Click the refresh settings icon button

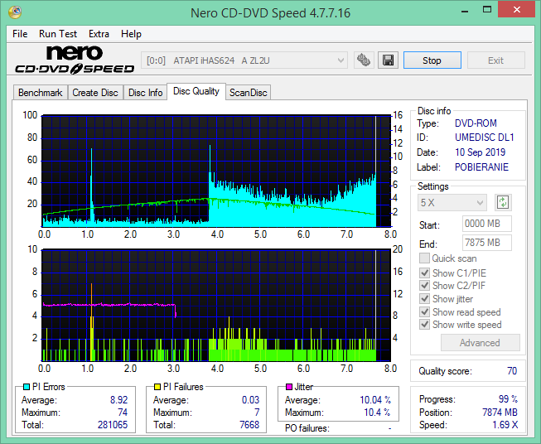coord(503,202)
